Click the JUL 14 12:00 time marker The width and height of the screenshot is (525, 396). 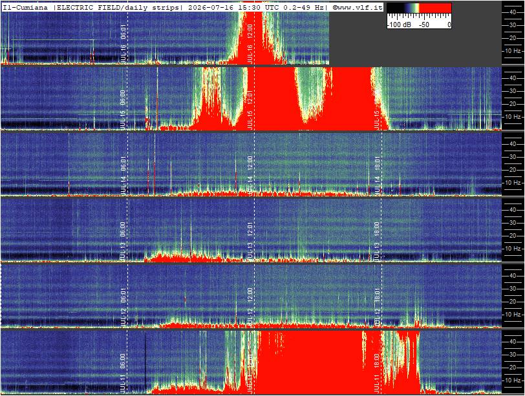250,175
